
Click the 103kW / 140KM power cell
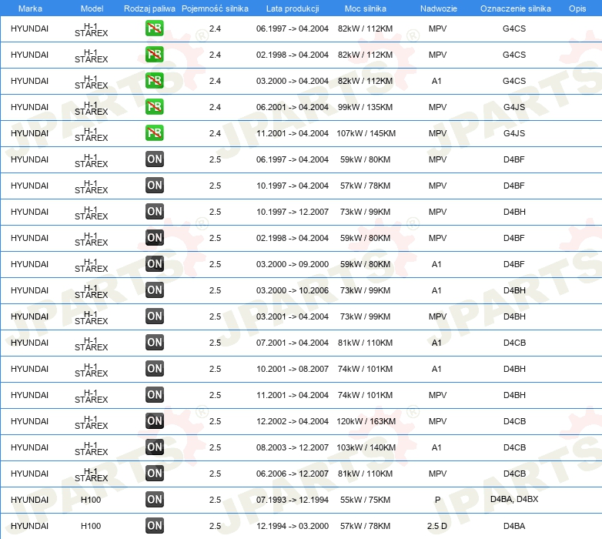coord(366,447)
